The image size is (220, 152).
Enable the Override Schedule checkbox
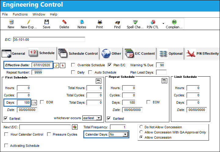click(73, 65)
